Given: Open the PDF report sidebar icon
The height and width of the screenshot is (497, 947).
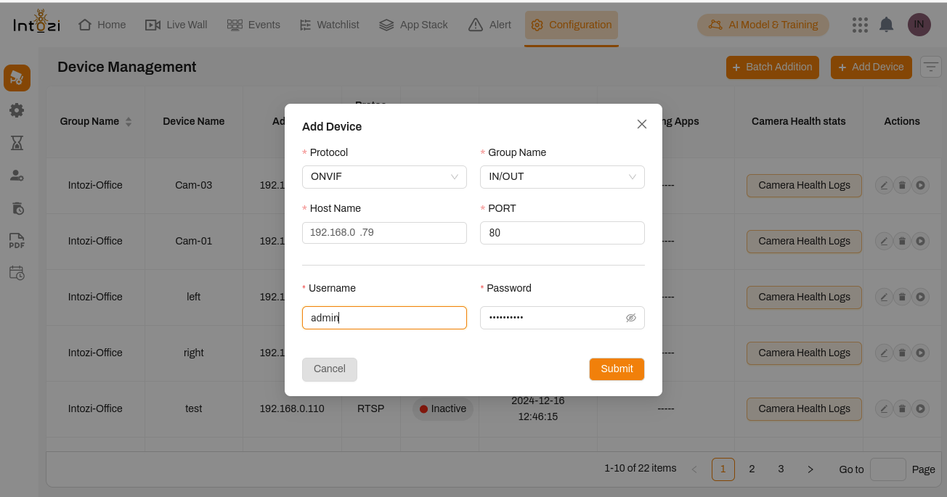Looking at the screenshot, I should [17, 241].
